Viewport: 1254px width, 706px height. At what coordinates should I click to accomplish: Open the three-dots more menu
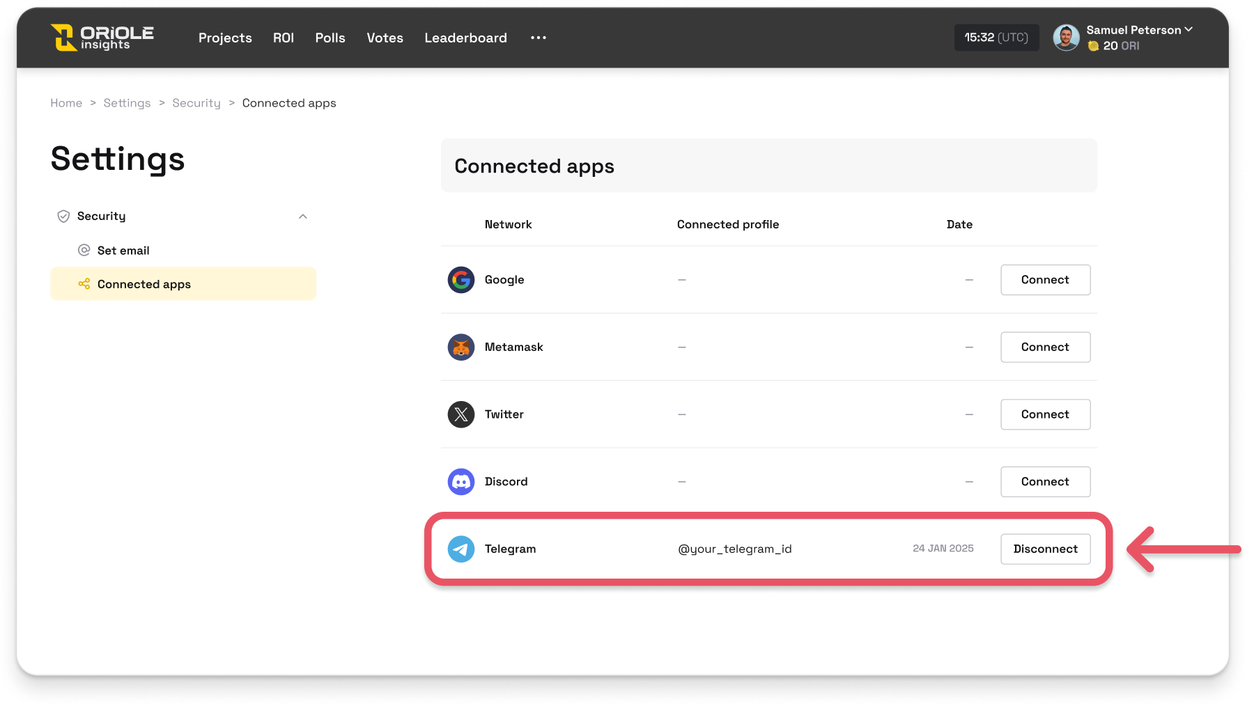pos(538,38)
